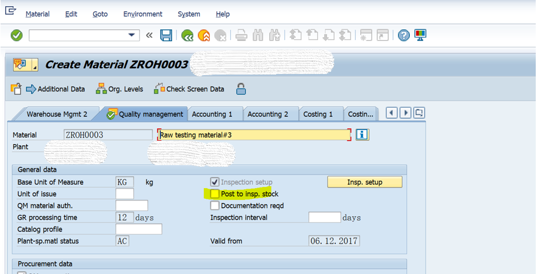Click the Customize Local Layout monitor icon

point(421,35)
